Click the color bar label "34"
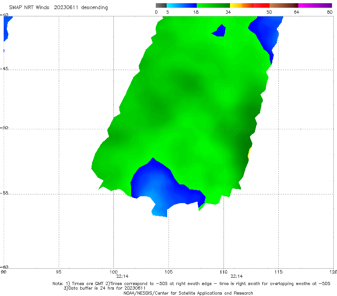Image resolution: width=337 pixels, height=296 pixels. pyautogui.click(x=228, y=12)
